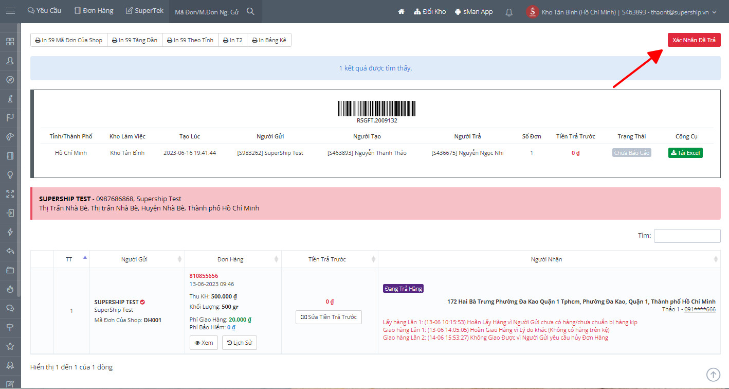This screenshot has height=389, width=729.
Task: Sort by Người Gửi column header
Action: coord(137,259)
